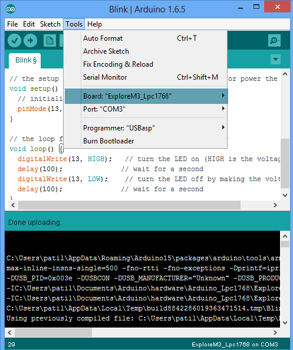The height and width of the screenshot is (350, 293).
Task: Click console horizontal scrollbar right arrow
Action: [x=275, y=333]
